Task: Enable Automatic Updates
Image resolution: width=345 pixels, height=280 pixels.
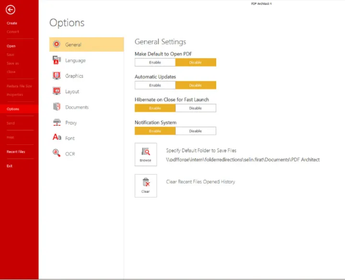Action: (x=155, y=85)
